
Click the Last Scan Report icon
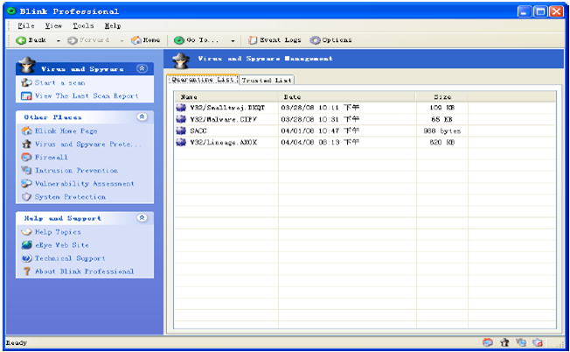26,96
